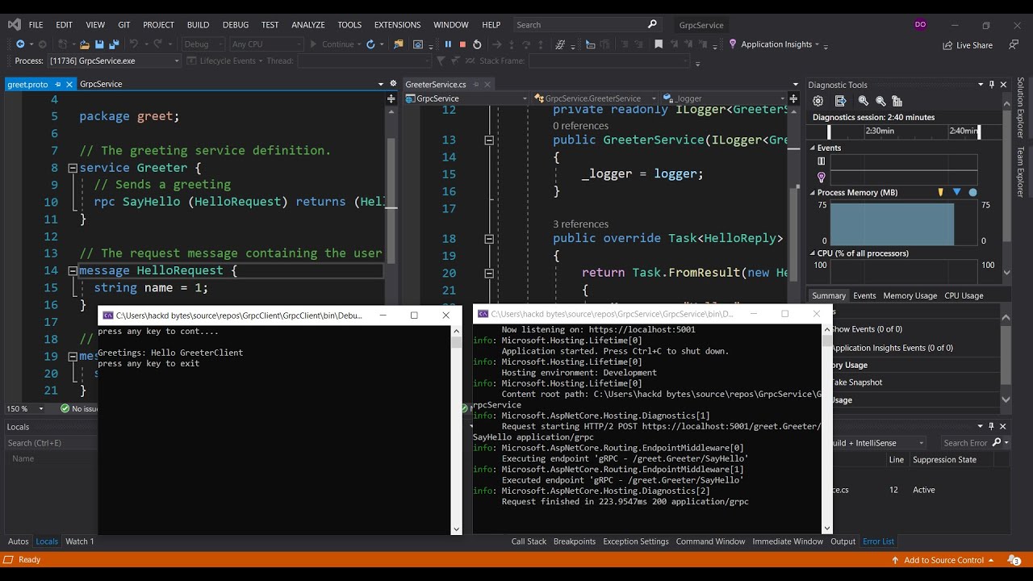Toggle the Application Insights events row

coord(822,177)
